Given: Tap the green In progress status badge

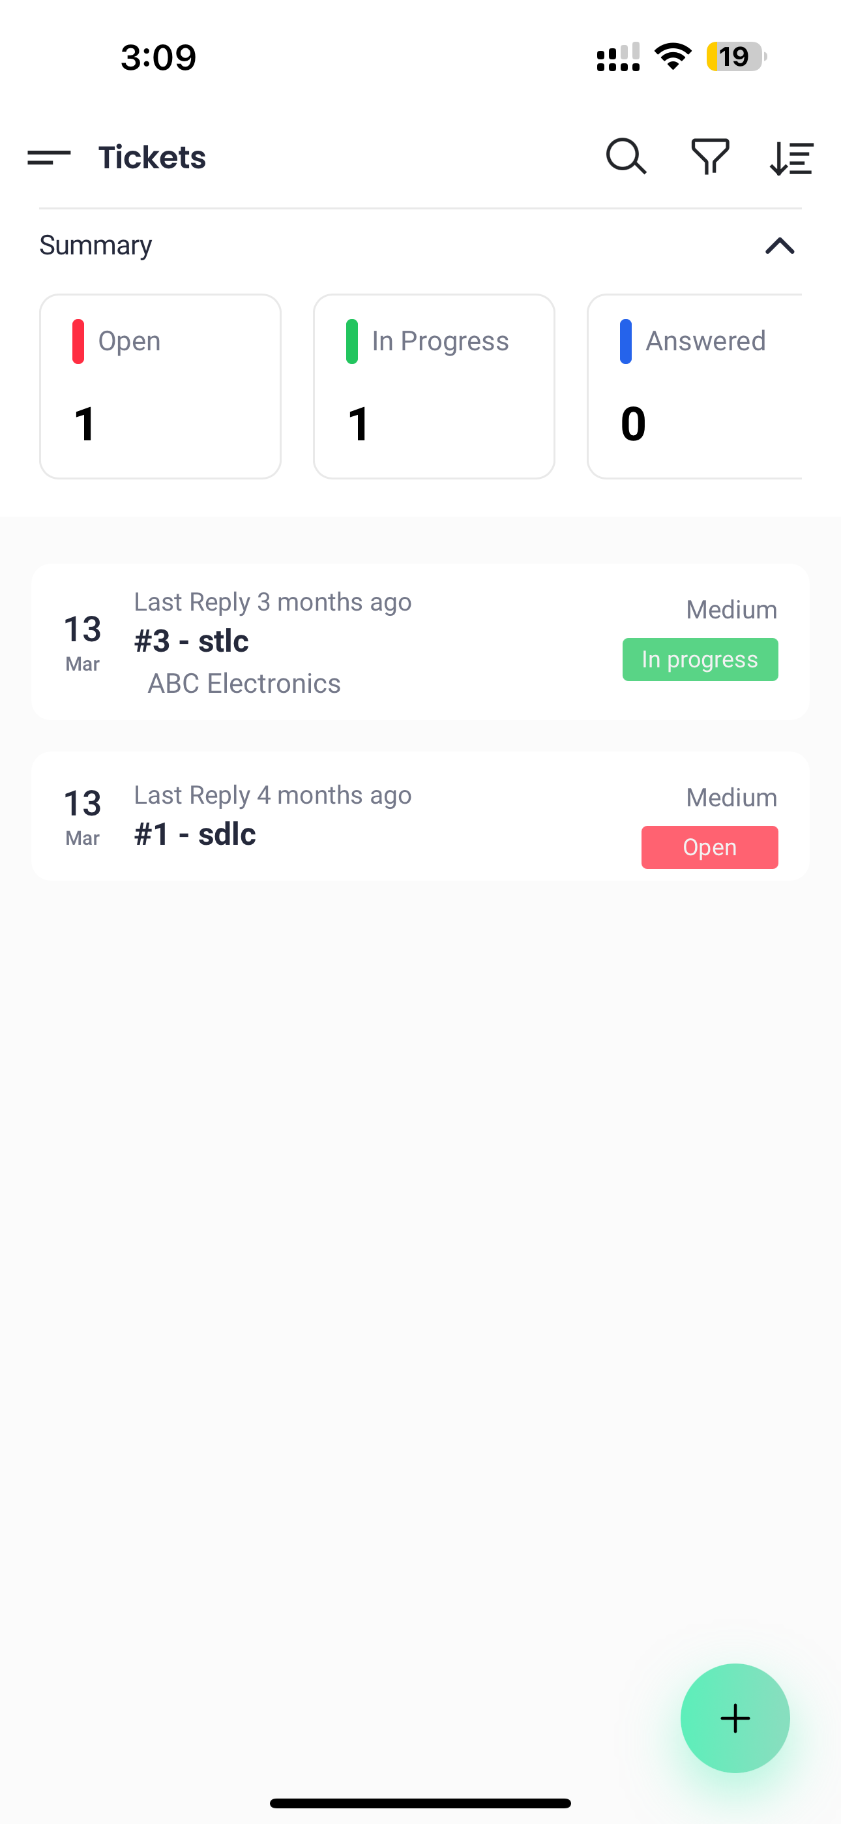Looking at the screenshot, I should click(700, 660).
